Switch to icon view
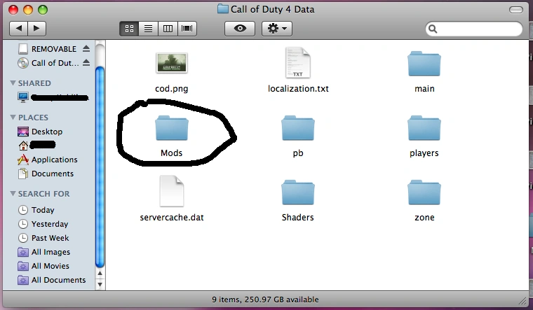Viewport: 533px width, 310px height. [x=129, y=29]
